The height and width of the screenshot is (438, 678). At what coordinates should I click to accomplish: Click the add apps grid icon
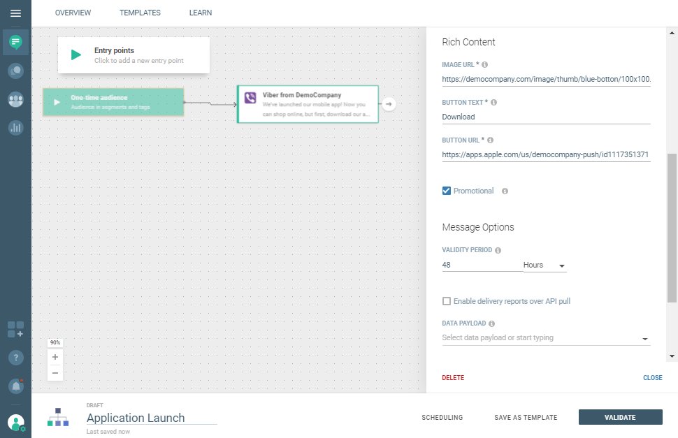[x=15, y=330]
